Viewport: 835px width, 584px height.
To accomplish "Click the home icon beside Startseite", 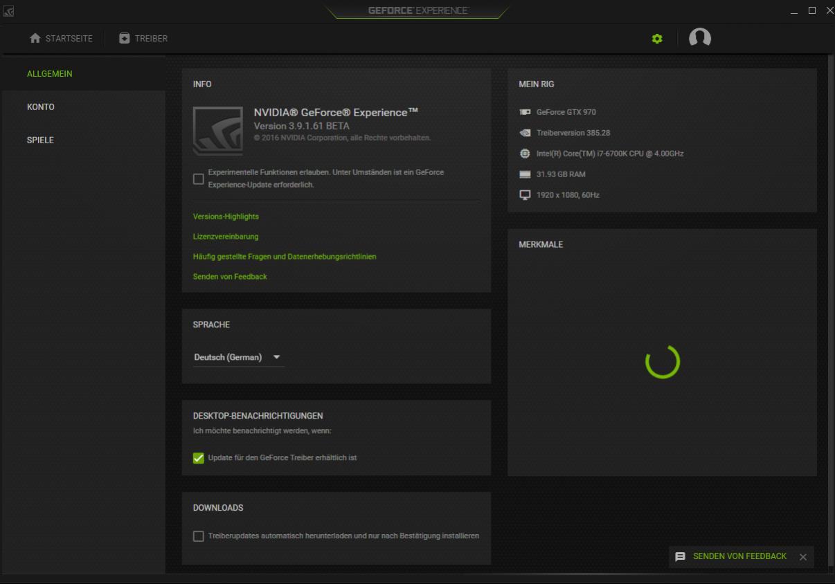I will click(35, 39).
